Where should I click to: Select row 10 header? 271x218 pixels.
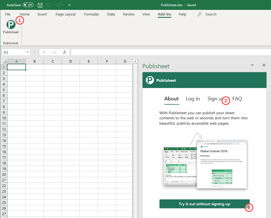tap(4, 118)
